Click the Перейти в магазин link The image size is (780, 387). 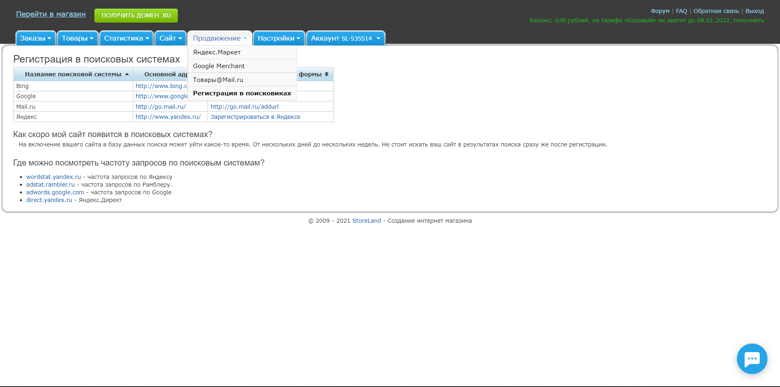51,14
